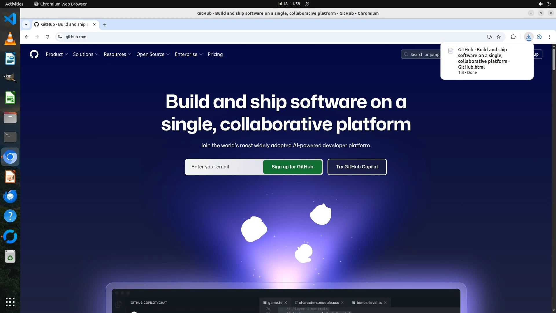Reload the page
This screenshot has height=313, width=556.
click(x=47, y=37)
